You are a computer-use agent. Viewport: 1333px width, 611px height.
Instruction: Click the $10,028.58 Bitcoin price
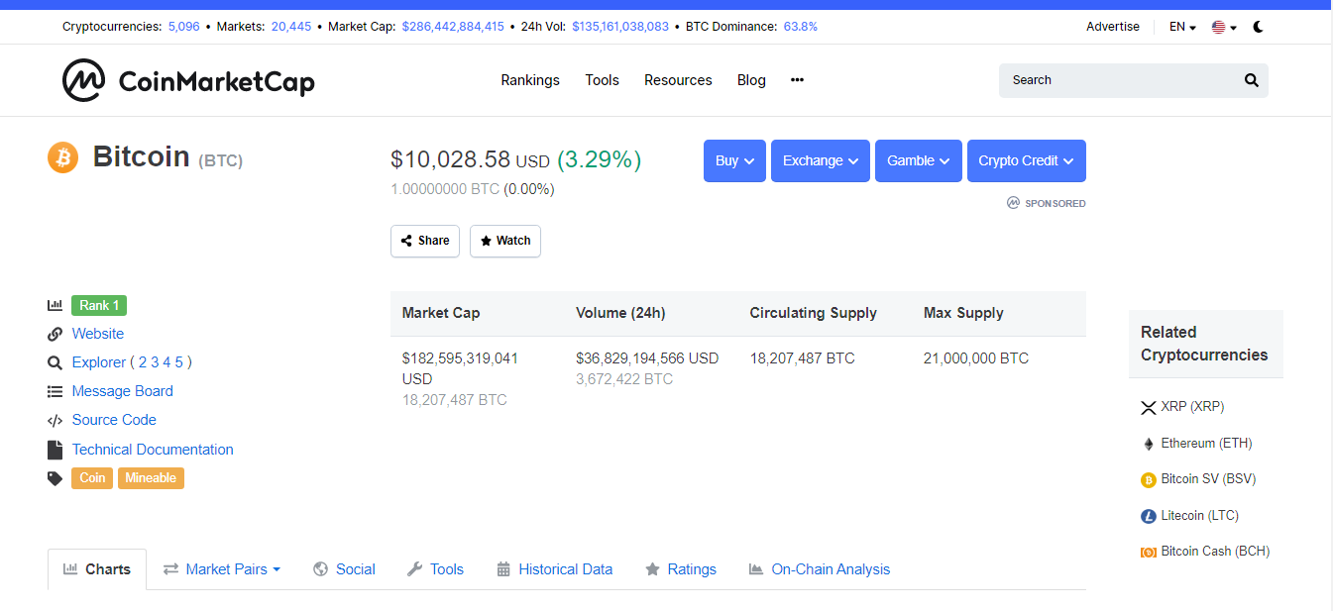pyautogui.click(x=451, y=159)
